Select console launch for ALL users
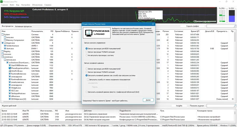 coord(87,48)
